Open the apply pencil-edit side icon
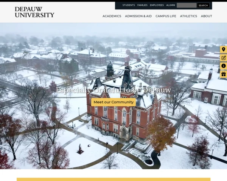Image resolution: width=227 pixels, height=181 pixels. pyautogui.click(x=224, y=58)
